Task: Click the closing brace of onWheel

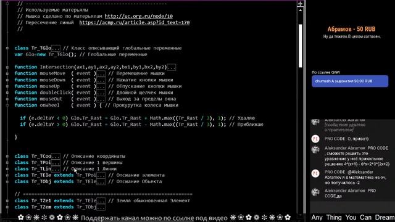Action: pos(16,137)
